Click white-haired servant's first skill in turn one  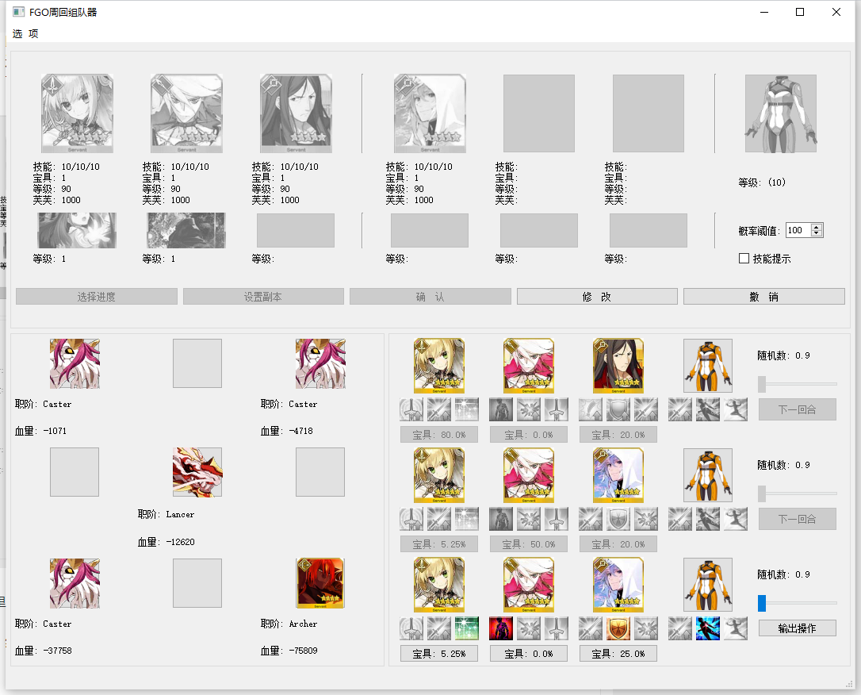point(501,409)
